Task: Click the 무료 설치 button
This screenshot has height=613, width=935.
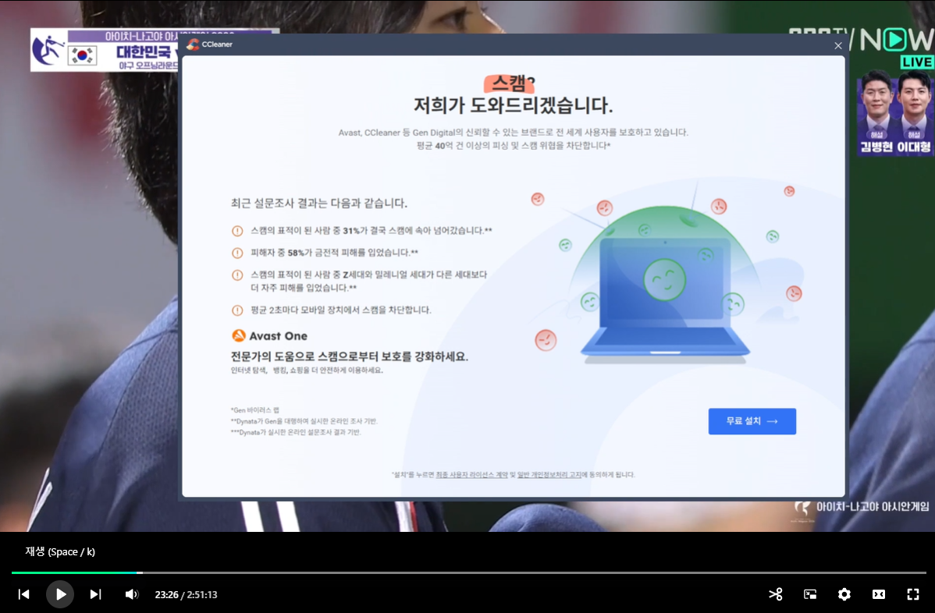Action: [752, 421]
